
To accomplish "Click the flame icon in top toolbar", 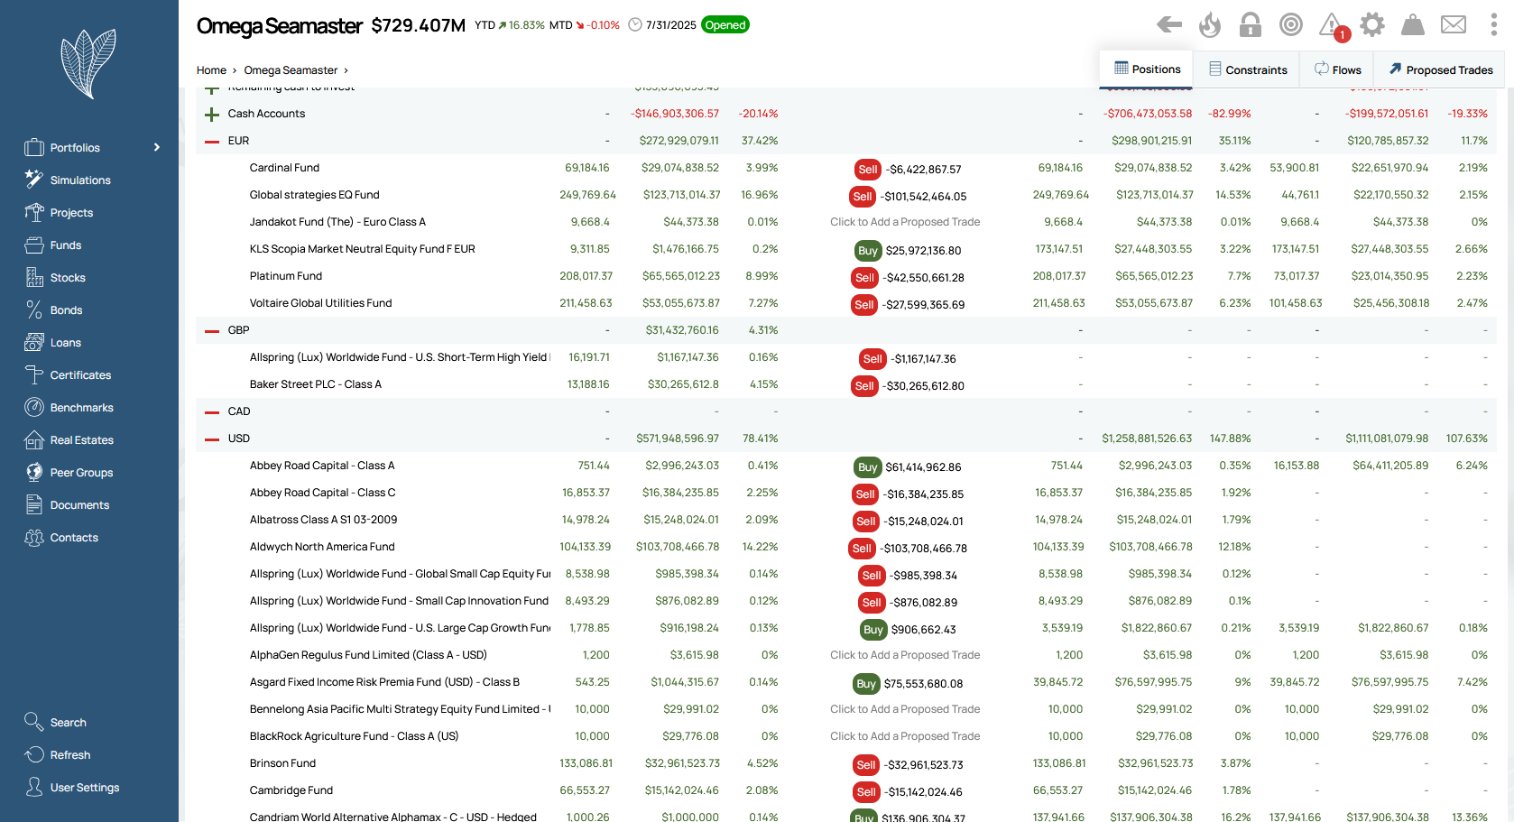I will point(1210,25).
